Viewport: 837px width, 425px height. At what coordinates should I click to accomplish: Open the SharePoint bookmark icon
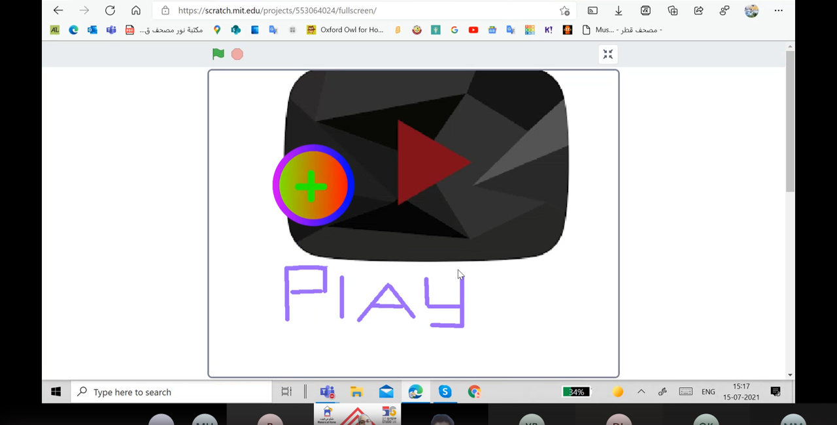click(236, 30)
